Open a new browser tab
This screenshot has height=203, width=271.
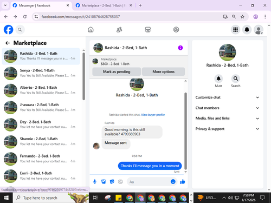point(140,5)
